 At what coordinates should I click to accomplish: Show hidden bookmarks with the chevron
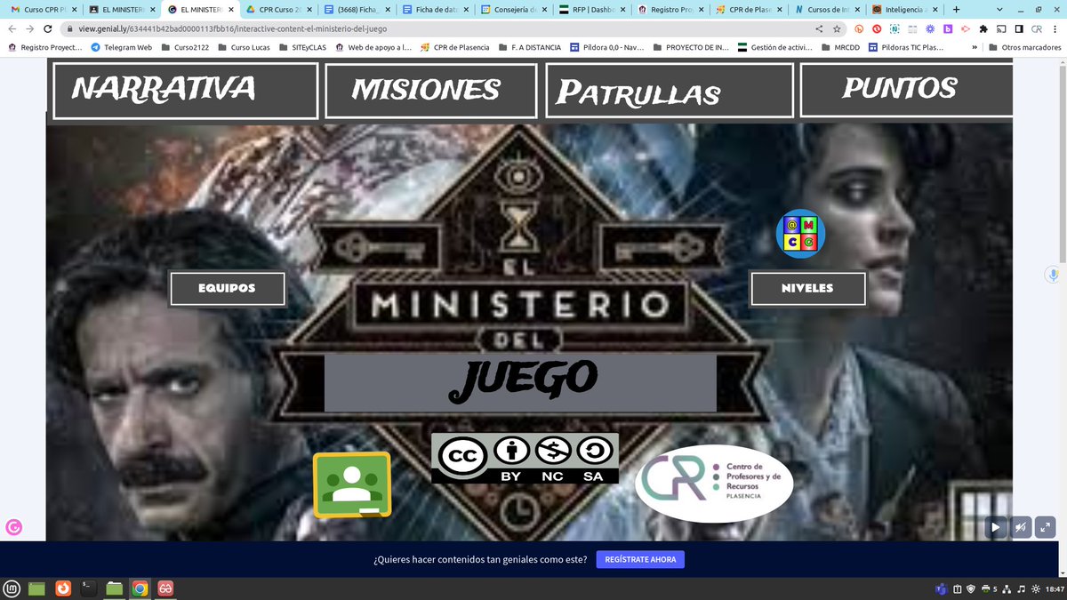tap(976, 47)
